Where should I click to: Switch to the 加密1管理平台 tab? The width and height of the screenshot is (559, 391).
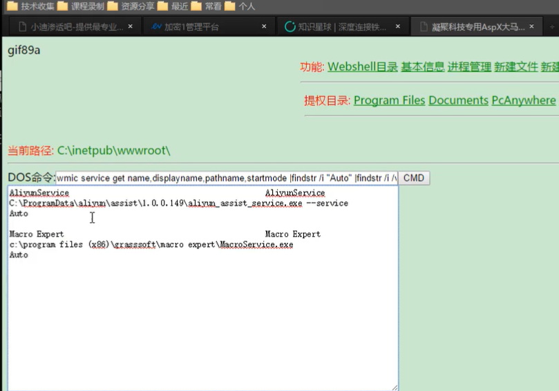coord(207,27)
